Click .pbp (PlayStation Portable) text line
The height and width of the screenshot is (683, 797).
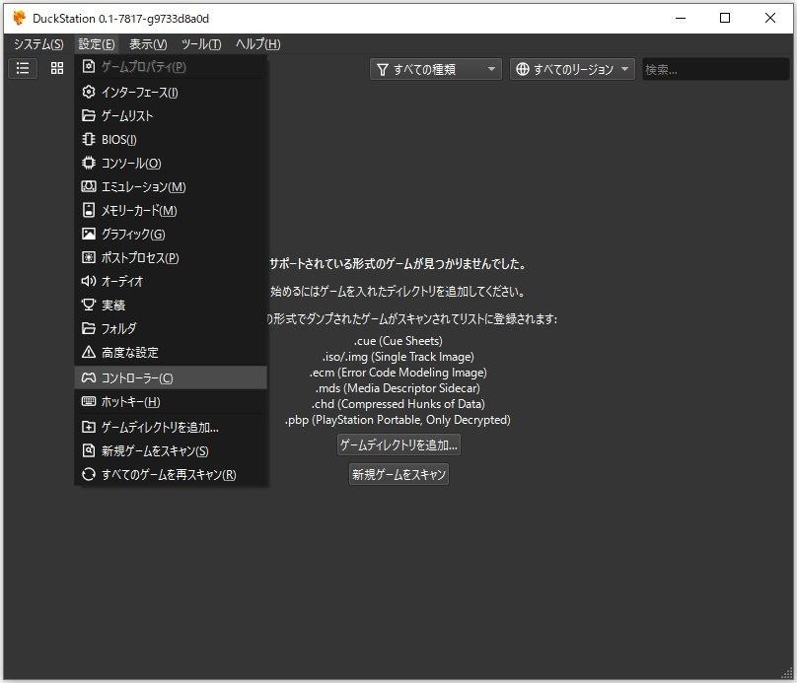tap(398, 420)
